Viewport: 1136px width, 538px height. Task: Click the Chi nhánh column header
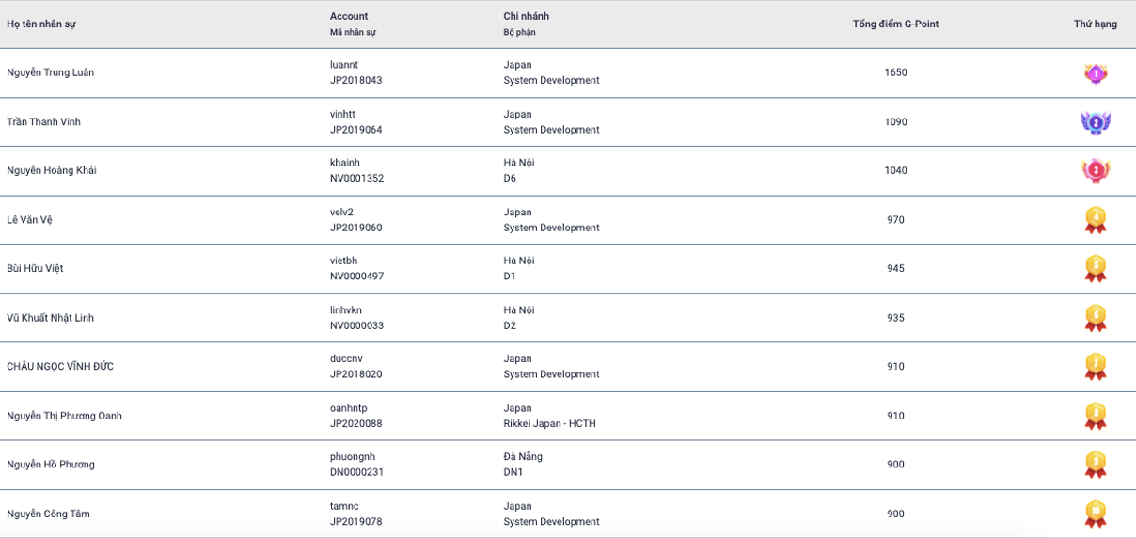click(527, 16)
